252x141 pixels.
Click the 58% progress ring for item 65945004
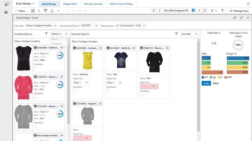pos(60,55)
